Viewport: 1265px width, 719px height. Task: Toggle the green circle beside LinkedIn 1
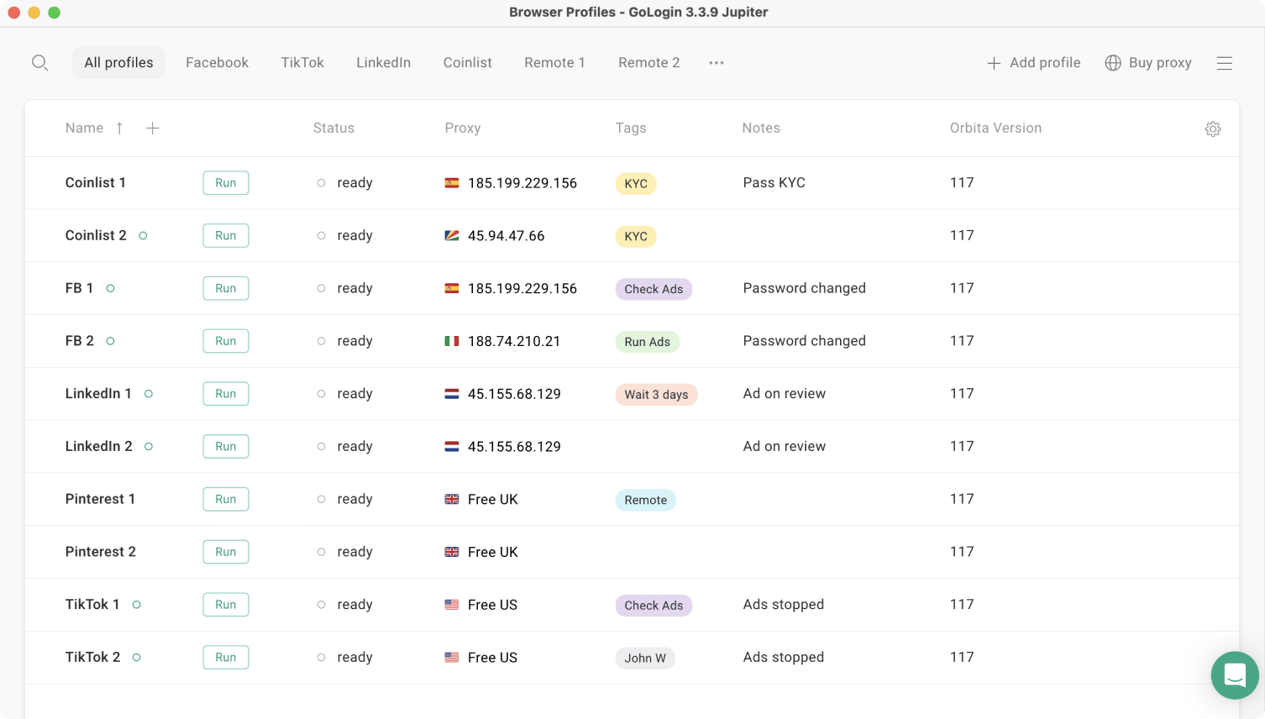tap(149, 394)
